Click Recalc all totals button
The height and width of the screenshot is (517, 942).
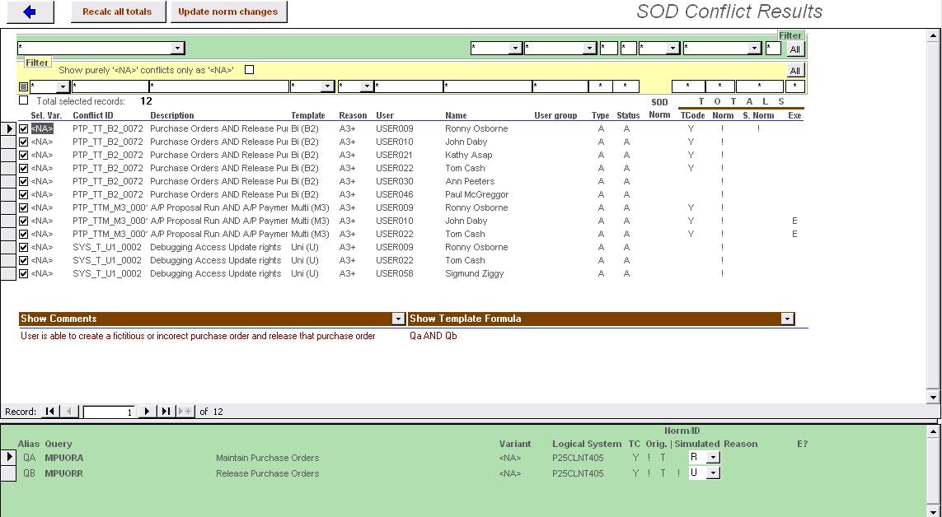coord(117,12)
